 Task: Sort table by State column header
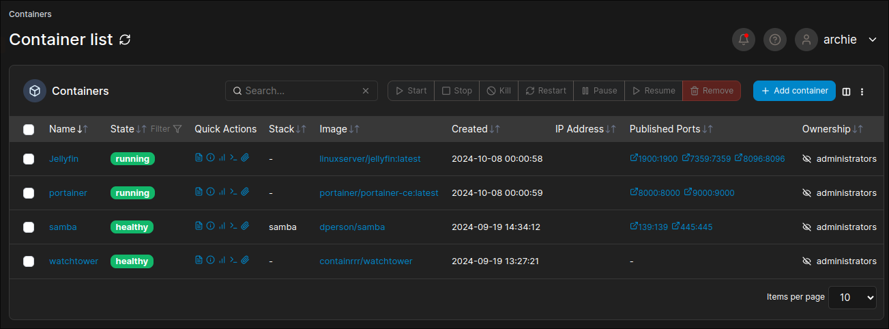(x=128, y=129)
